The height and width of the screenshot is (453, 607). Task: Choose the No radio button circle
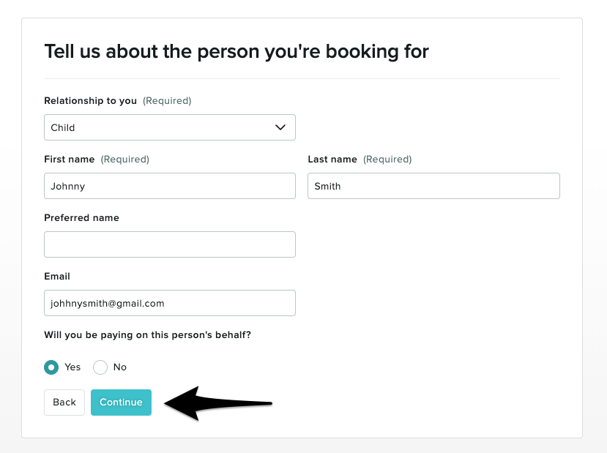tap(100, 367)
